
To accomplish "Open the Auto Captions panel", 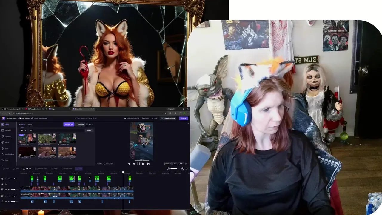I will tap(7, 154).
